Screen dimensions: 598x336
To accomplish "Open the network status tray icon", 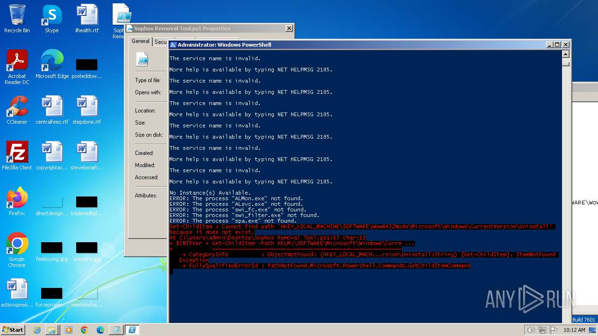I will 542,330.
